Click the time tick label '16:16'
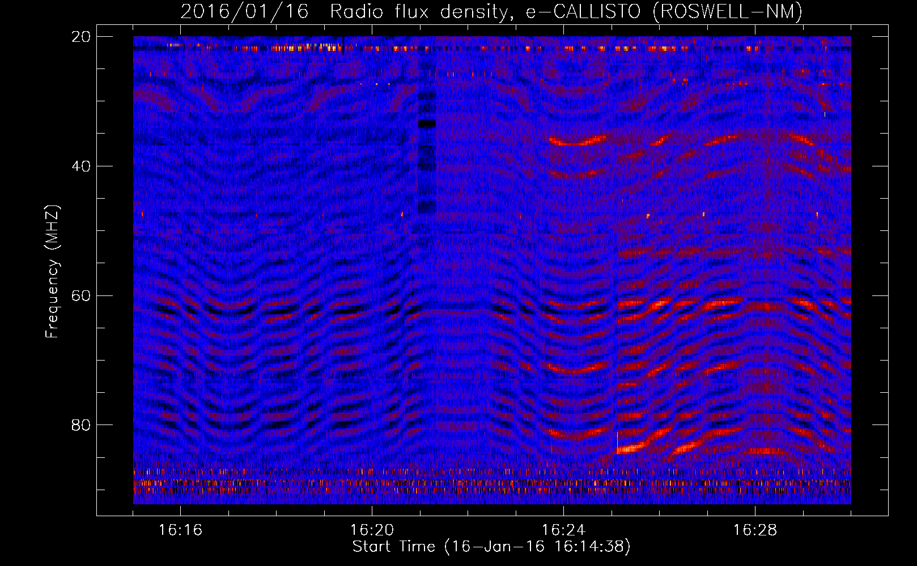 [x=181, y=530]
